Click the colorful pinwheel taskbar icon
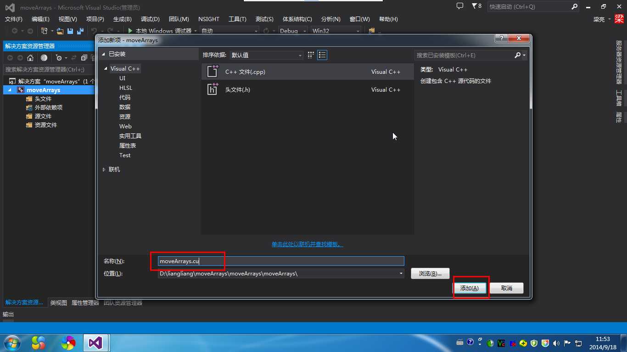627x352 pixels. (x=68, y=343)
